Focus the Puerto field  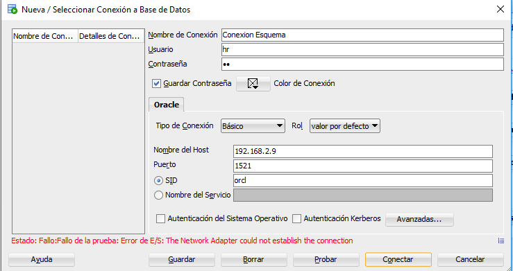point(363,166)
